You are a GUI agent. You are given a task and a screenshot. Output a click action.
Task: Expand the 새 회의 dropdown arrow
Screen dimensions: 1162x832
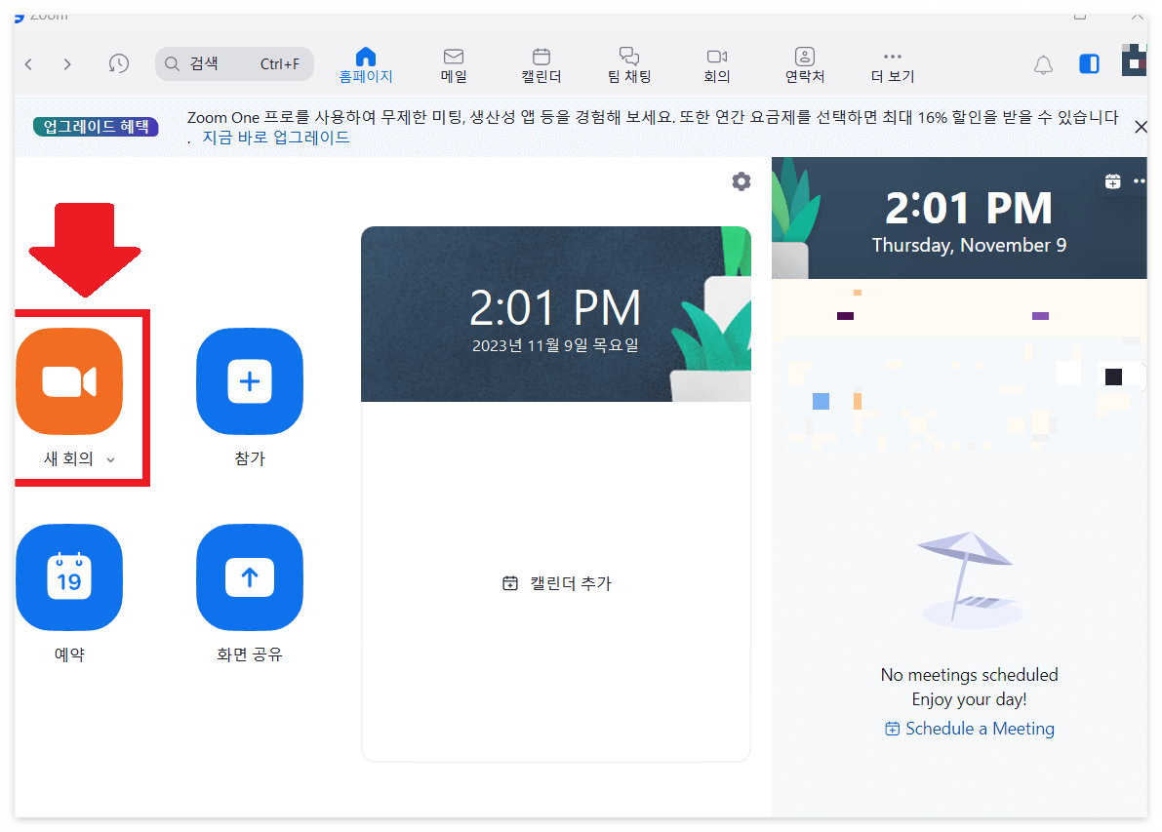(110, 458)
